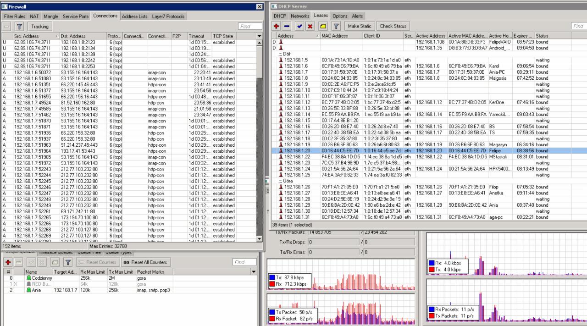The image size is (587, 326).
Task: Click Tx/Rx Drops first value field
Action: pos(334,242)
